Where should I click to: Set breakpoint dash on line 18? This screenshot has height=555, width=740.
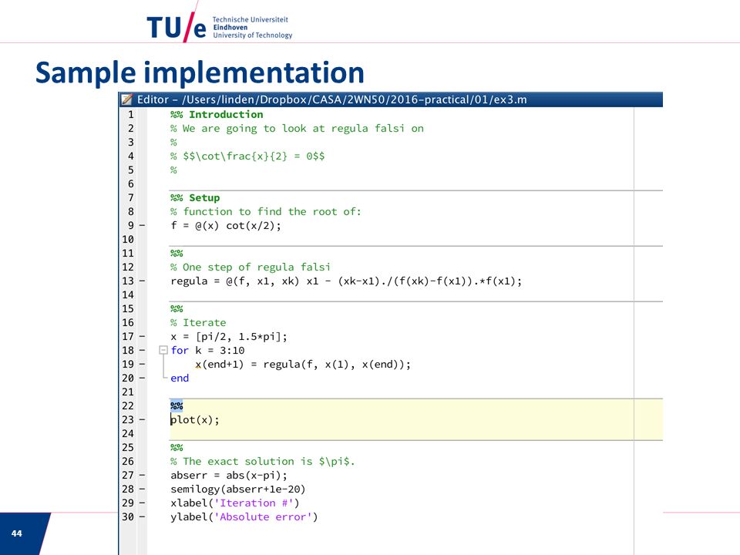[x=142, y=350]
